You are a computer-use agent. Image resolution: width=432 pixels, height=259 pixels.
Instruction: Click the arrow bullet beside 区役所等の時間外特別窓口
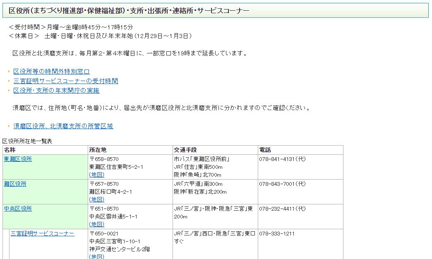click(9, 72)
